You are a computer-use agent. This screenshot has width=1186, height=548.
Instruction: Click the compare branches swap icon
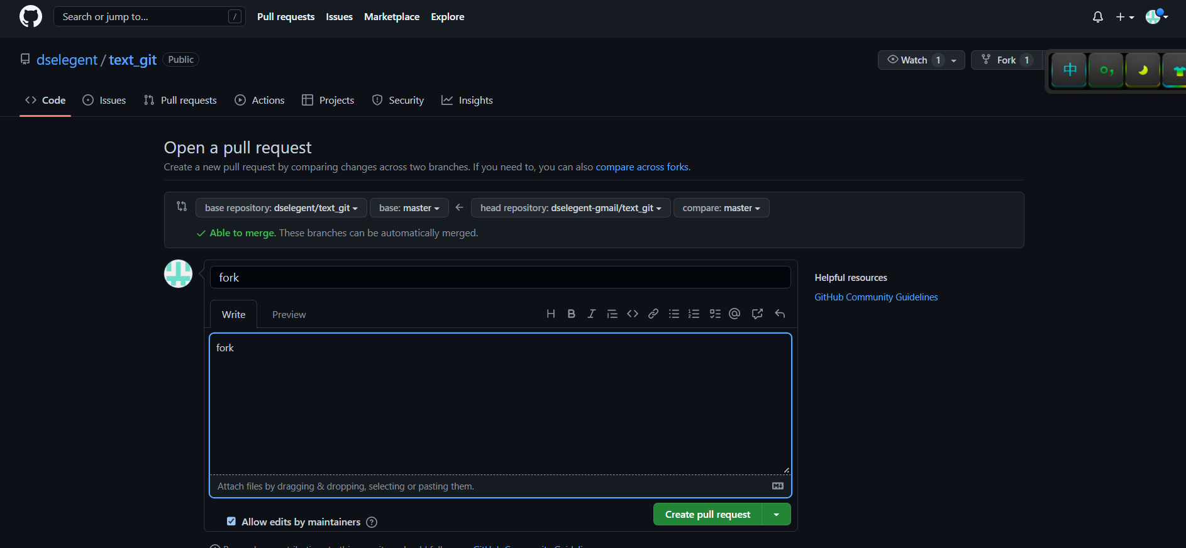(x=182, y=206)
